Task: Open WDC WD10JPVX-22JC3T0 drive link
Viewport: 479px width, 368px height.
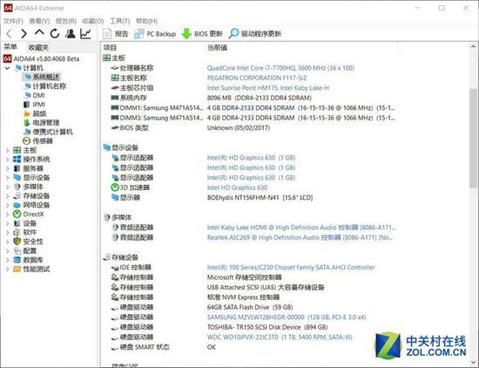Action: [280, 337]
